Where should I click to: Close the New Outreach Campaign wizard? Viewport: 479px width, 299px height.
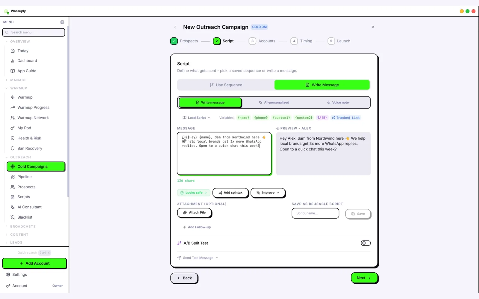pos(373,27)
